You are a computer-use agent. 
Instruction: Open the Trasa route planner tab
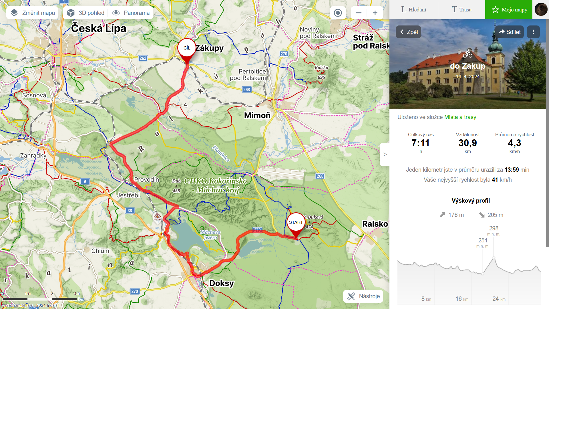coord(462,9)
